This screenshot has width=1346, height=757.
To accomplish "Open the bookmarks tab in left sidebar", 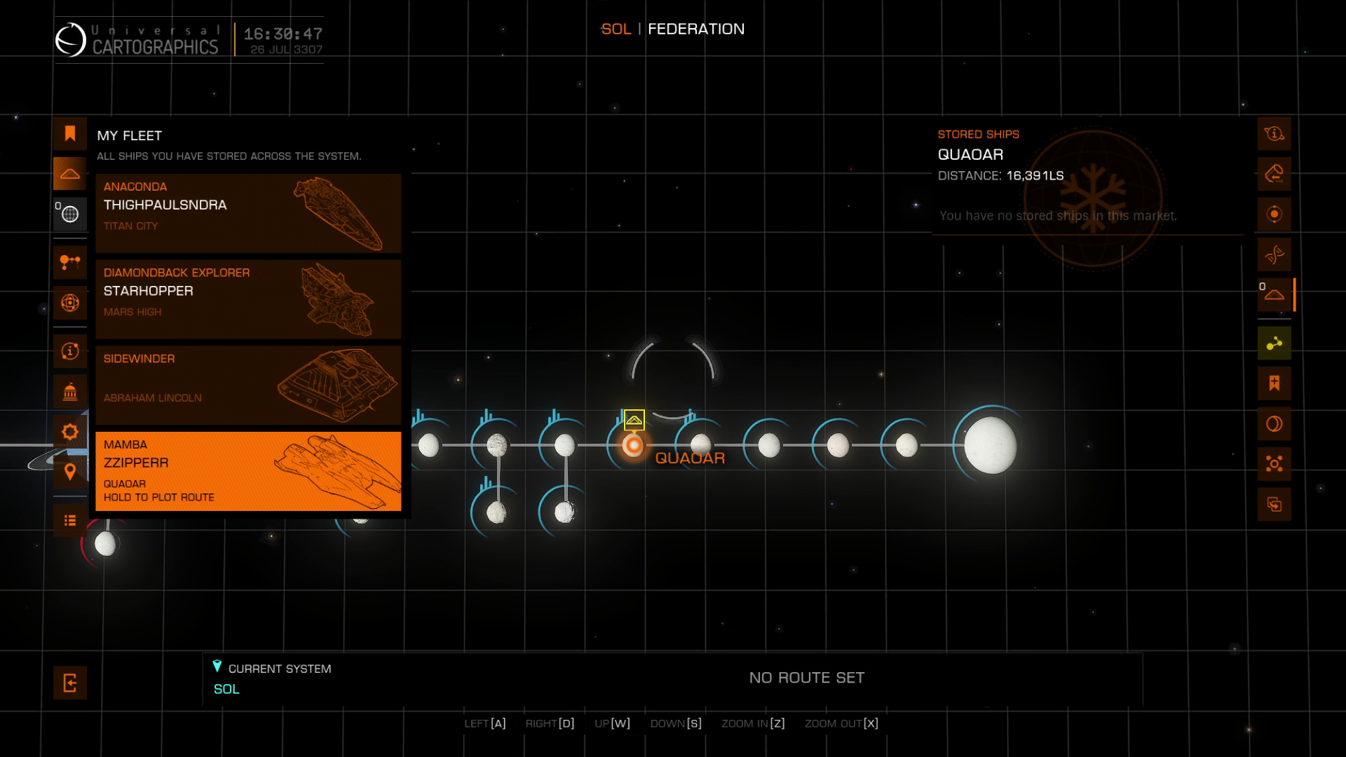I will pos(70,134).
